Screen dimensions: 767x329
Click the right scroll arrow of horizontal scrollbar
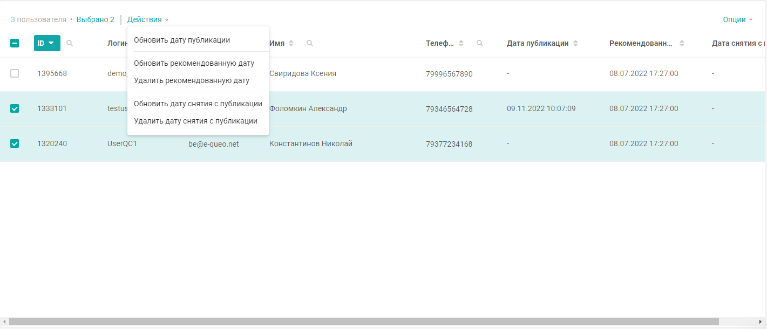[761, 321]
